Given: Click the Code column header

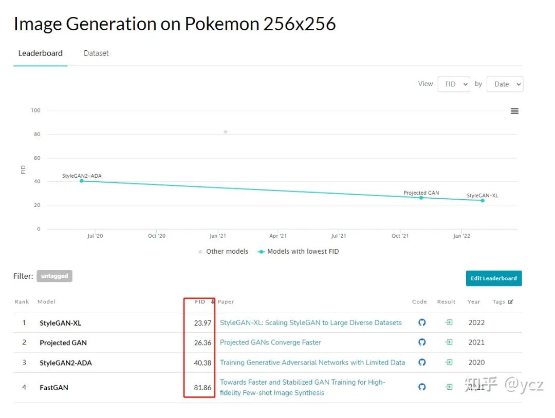Looking at the screenshot, I should (x=419, y=301).
